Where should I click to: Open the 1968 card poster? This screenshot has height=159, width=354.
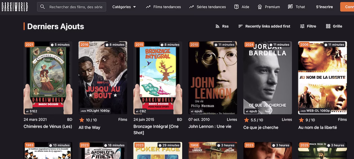213,151
